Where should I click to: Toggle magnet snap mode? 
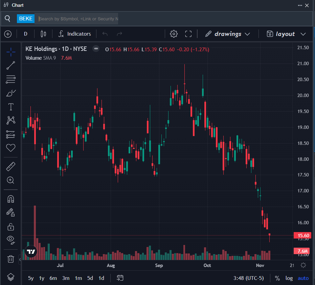[11, 199]
